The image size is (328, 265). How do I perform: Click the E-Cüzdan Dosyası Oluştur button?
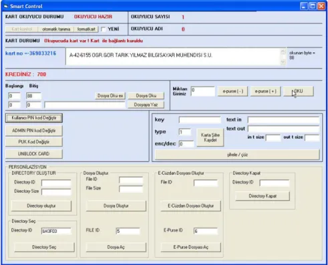[191, 205]
